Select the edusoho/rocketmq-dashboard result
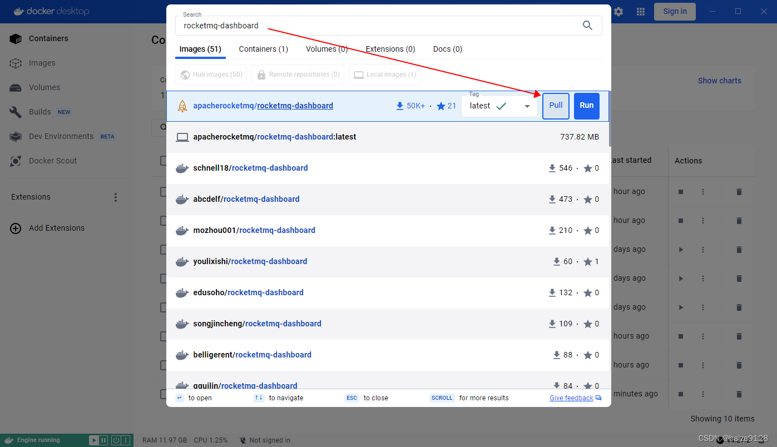777x447 pixels. tap(388, 292)
